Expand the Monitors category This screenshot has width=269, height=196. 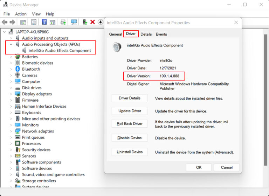pos(11,125)
